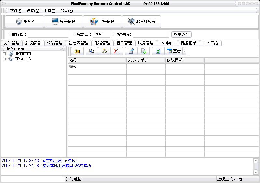Open 设备监控 device monitoring
The image size is (260, 183).
tap(102, 21)
